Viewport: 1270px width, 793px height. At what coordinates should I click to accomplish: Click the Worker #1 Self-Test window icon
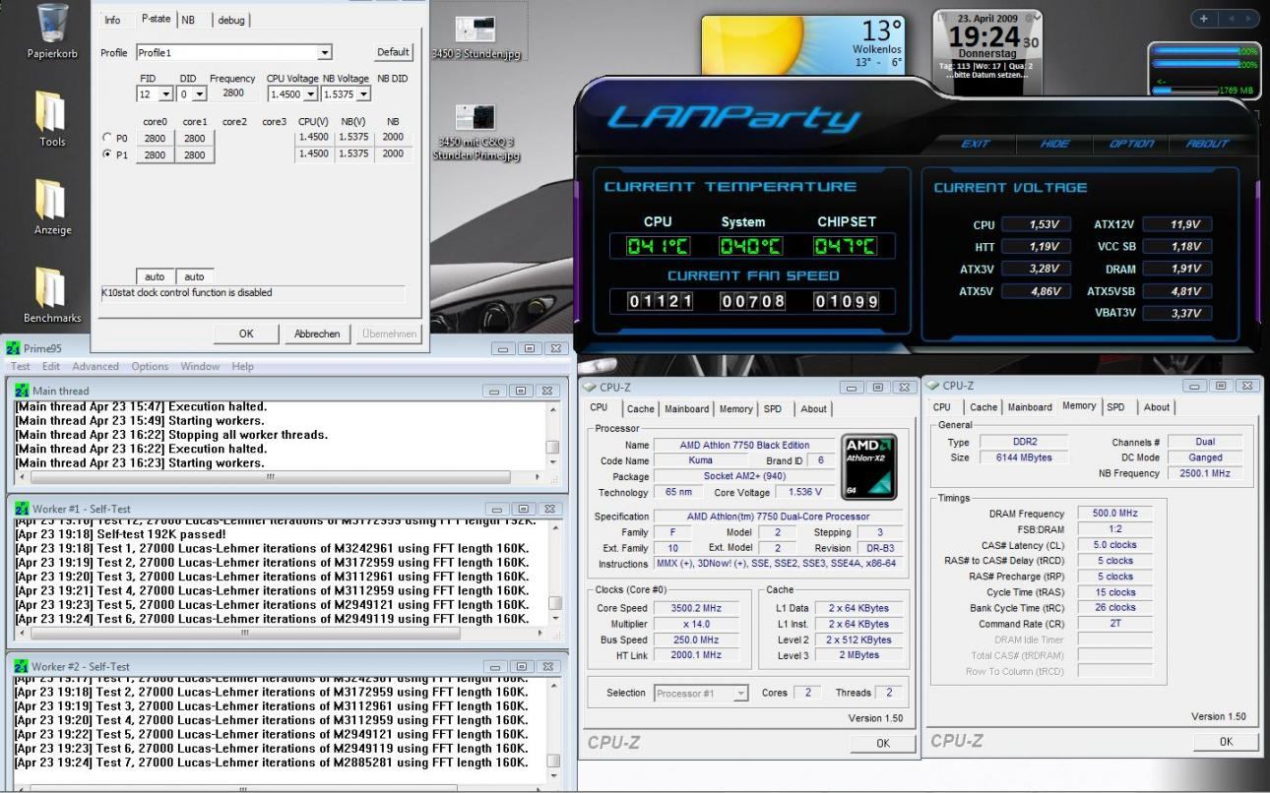(x=23, y=509)
